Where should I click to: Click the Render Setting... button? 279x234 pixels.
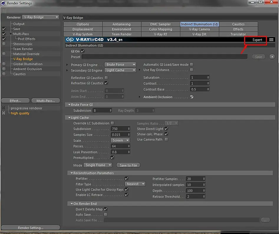pyautogui.click(x=30, y=228)
